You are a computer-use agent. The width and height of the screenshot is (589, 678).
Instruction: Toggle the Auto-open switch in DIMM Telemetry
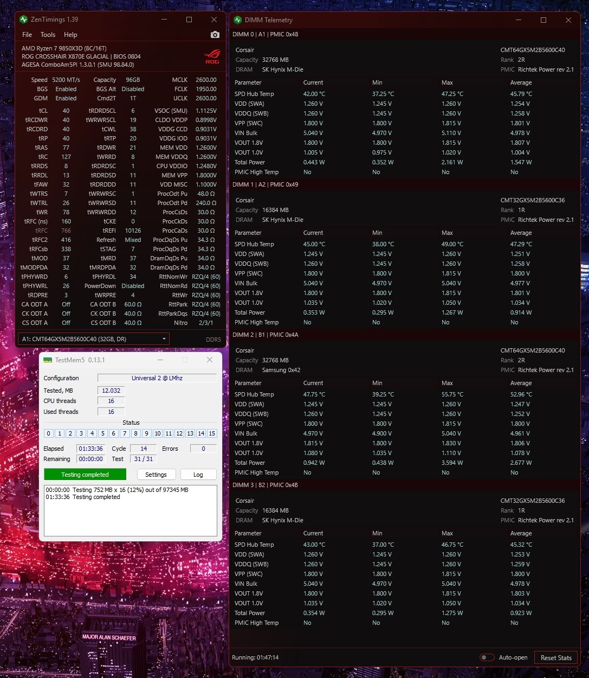[x=487, y=657]
